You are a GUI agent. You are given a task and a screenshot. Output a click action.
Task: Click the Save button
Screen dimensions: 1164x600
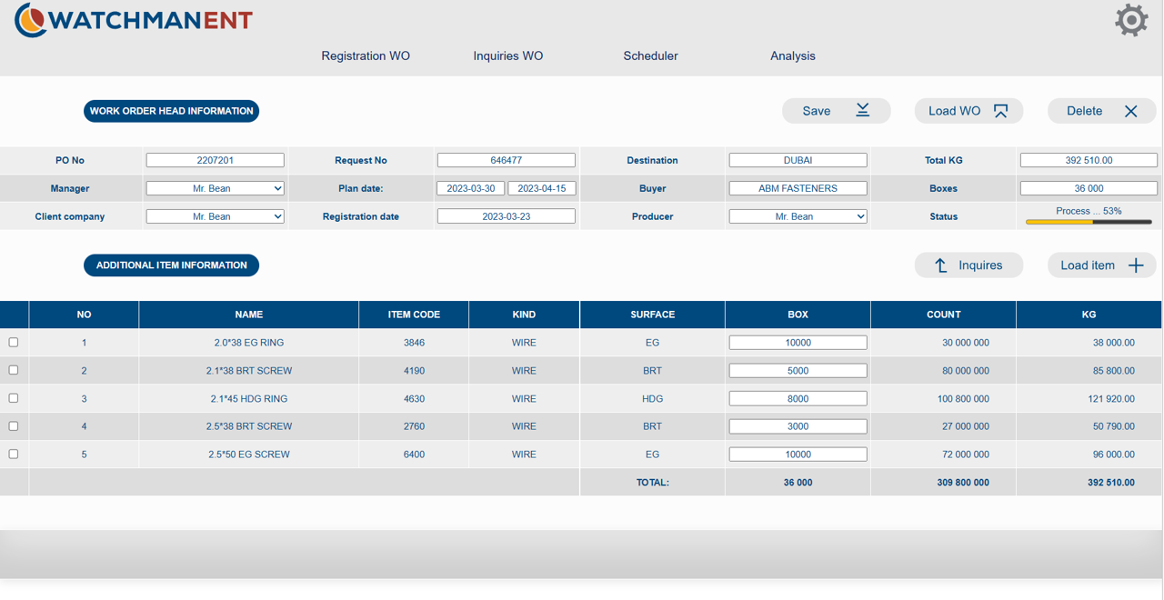click(x=837, y=111)
